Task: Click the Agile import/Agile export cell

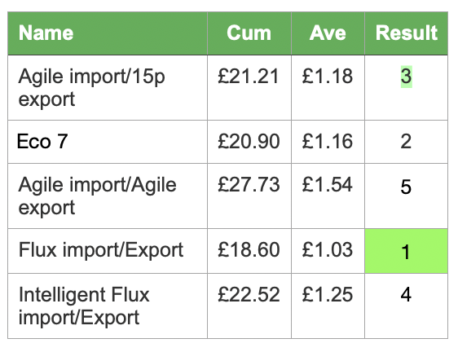Action: [108, 196]
